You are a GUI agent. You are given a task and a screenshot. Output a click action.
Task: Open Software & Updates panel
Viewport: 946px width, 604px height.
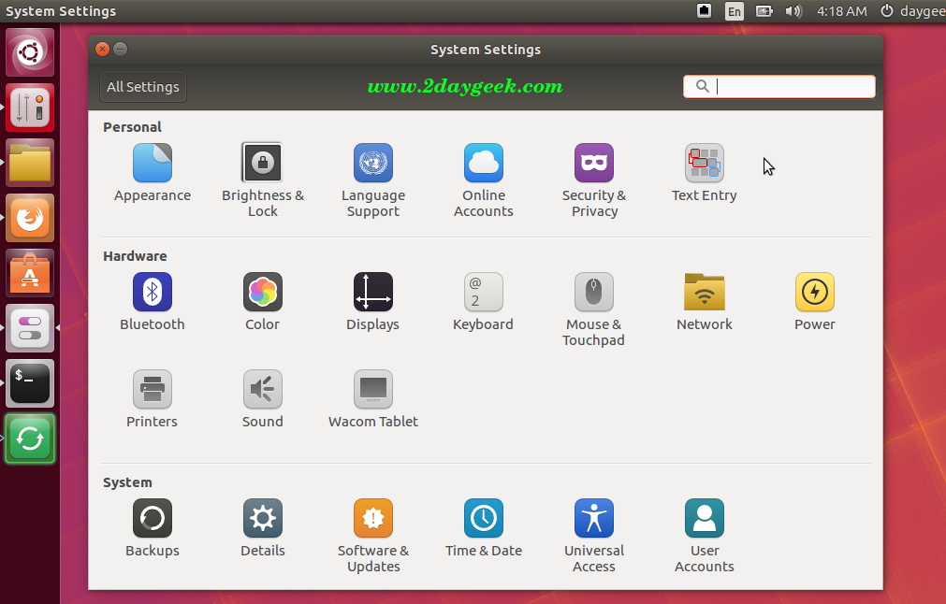[x=373, y=519]
